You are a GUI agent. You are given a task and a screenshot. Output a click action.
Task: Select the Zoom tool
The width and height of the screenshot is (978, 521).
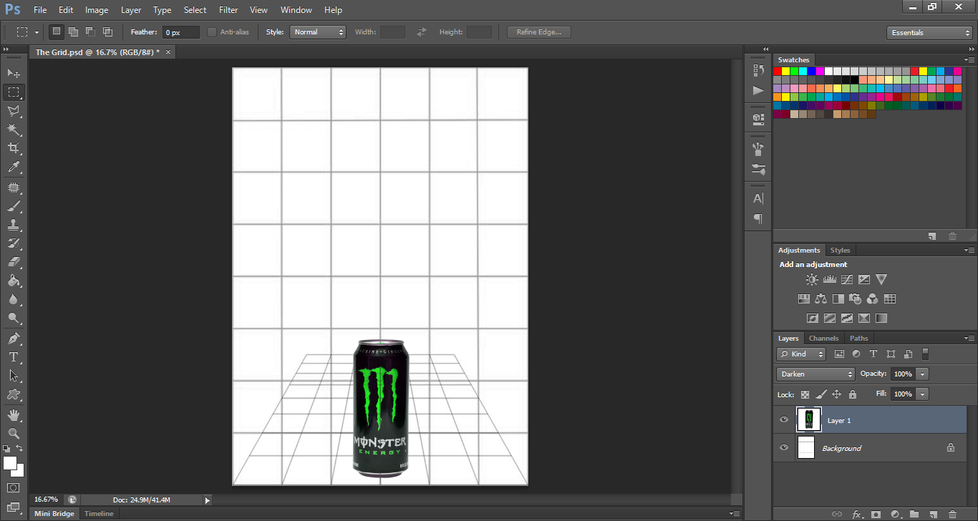tap(14, 433)
